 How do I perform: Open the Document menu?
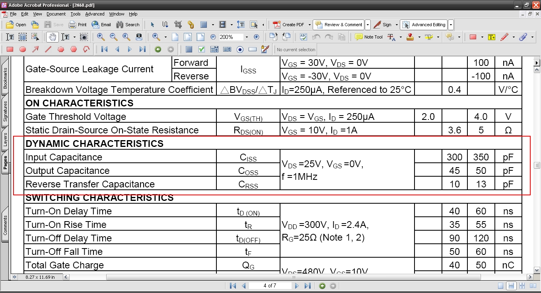coord(56,14)
